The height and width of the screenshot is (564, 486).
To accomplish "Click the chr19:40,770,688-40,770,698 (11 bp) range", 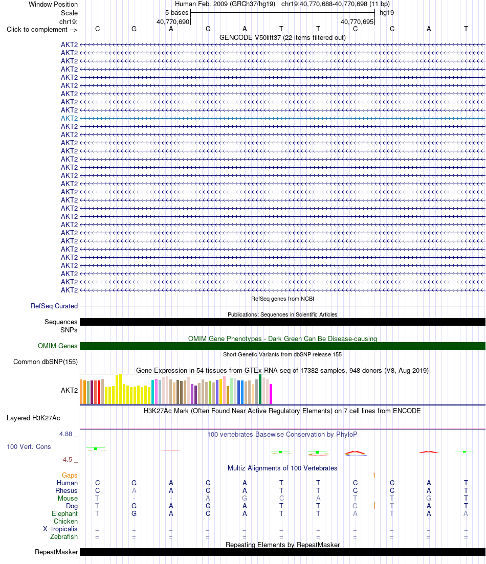I will pos(336,4).
